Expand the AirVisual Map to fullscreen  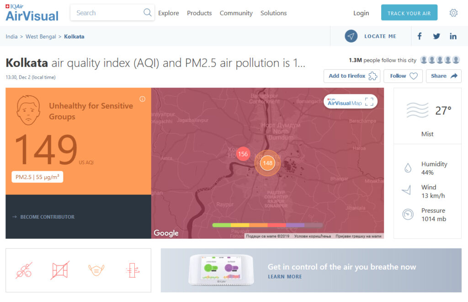pyautogui.click(x=369, y=102)
